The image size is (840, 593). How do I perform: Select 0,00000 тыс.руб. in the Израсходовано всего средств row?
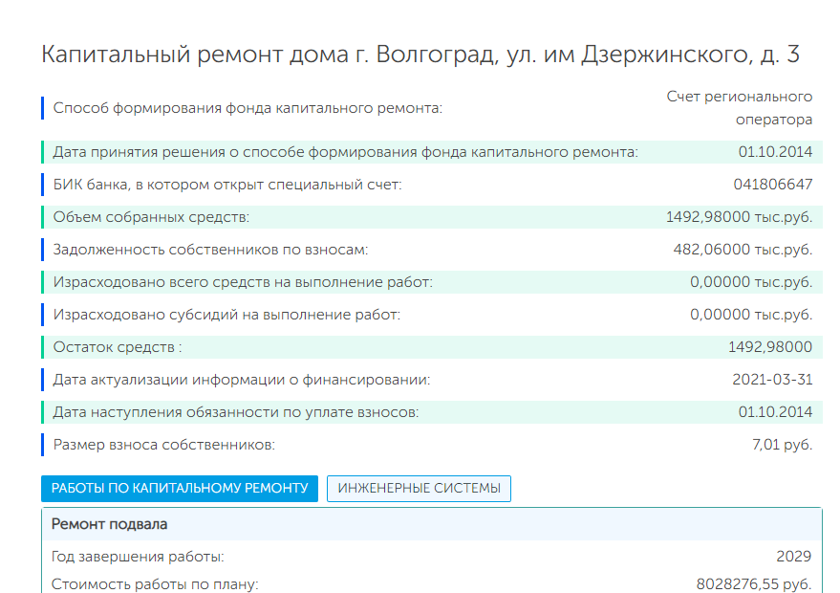pyautogui.click(x=751, y=282)
